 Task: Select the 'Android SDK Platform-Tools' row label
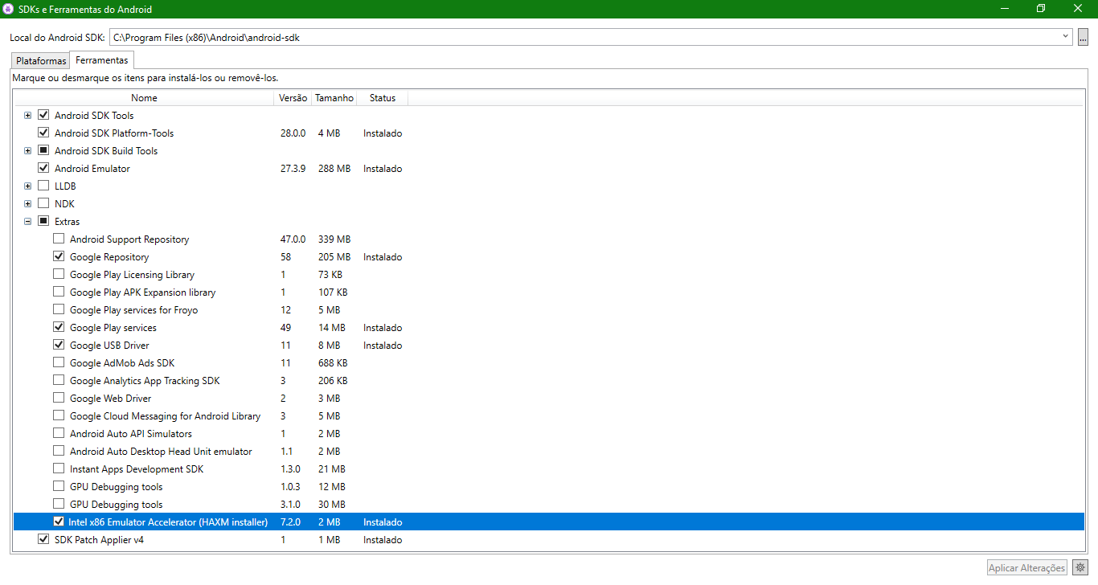coord(114,133)
